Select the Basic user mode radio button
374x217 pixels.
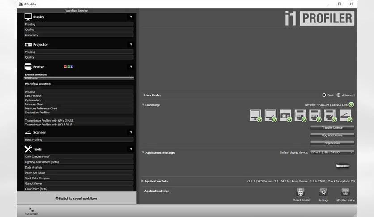(324, 95)
